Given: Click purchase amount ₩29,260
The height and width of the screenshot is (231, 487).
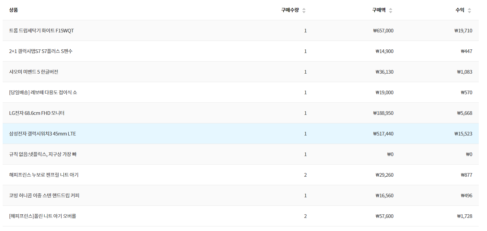Looking at the screenshot, I should pos(385,175).
